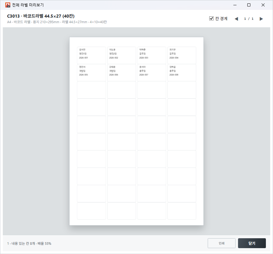Click the window title 전체 라벨 미리보기
273x254 pixels.
click(28, 5)
